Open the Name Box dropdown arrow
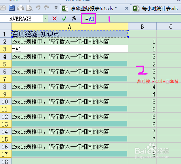 46,19
